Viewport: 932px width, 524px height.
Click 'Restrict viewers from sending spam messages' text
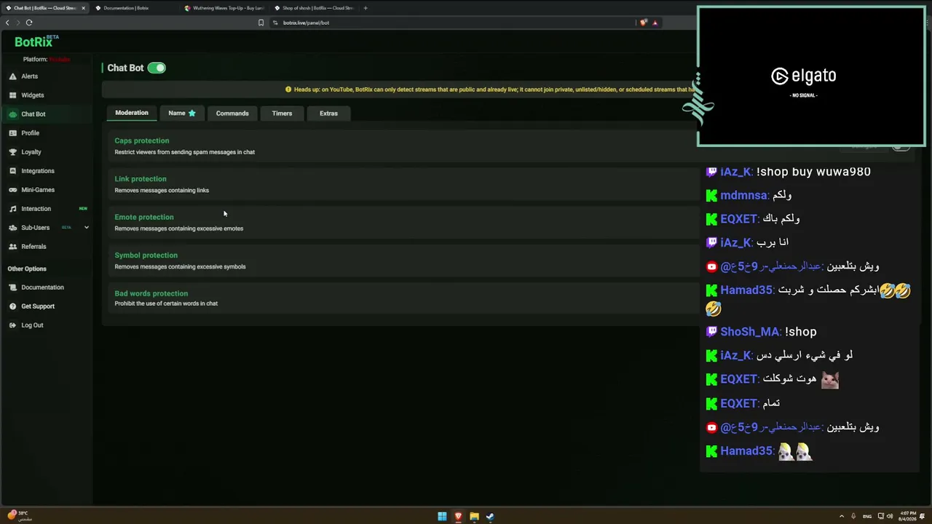coord(184,152)
